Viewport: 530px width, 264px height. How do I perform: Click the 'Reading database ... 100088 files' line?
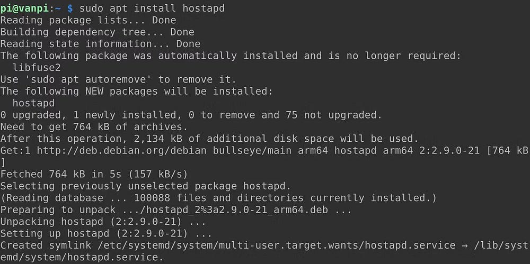tap(218, 198)
